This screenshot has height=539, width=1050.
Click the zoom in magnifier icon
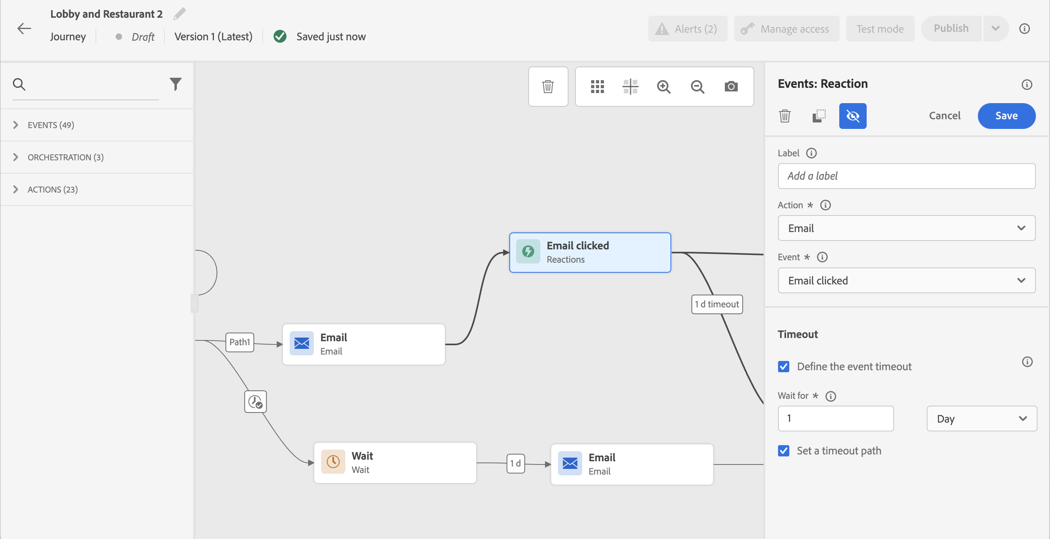pyautogui.click(x=664, y=86)
